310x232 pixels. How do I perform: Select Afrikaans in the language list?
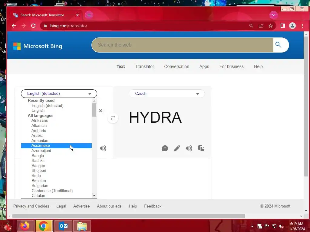(56, 120)
